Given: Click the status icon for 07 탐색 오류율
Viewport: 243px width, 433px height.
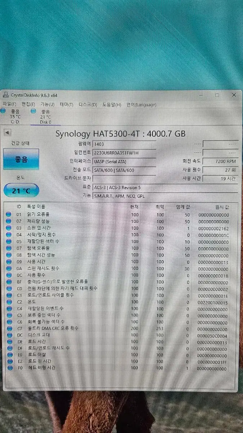Looking at the screenshot, I should tap(9, 249).
